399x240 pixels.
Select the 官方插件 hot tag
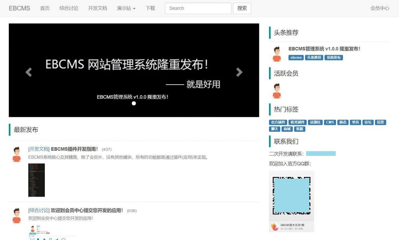[278, 122]
